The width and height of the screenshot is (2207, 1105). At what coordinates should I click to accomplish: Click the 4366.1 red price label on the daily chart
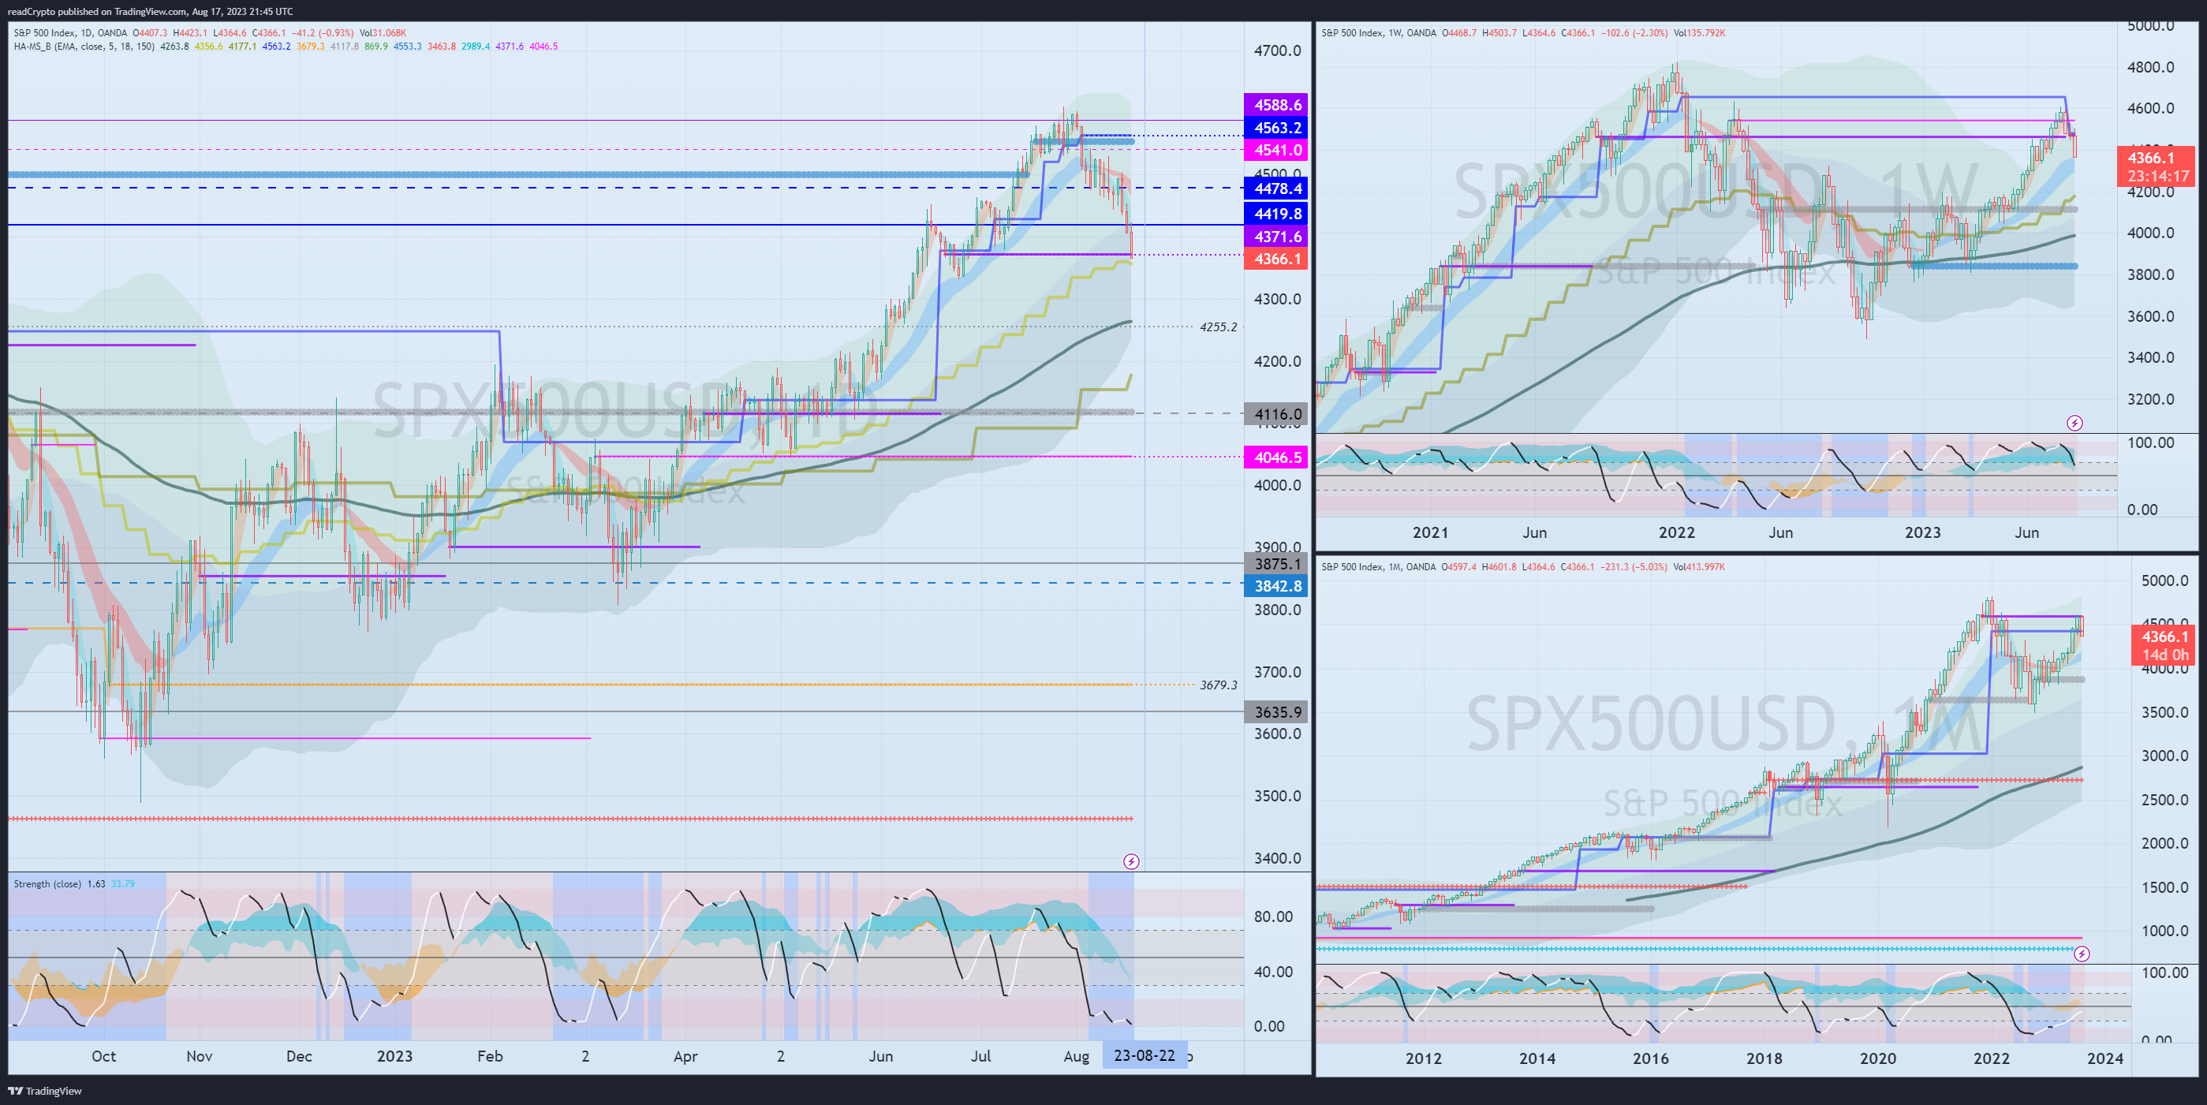coord(1275,259)
